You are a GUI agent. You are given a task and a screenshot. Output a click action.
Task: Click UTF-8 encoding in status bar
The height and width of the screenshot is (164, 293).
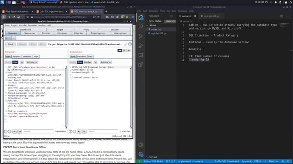[x=257, y=161]
